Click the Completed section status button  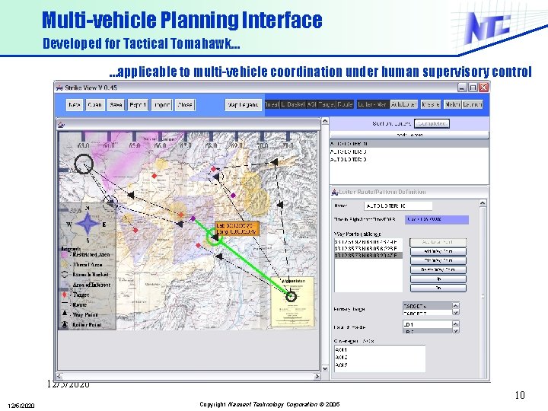tap(432, 123)
